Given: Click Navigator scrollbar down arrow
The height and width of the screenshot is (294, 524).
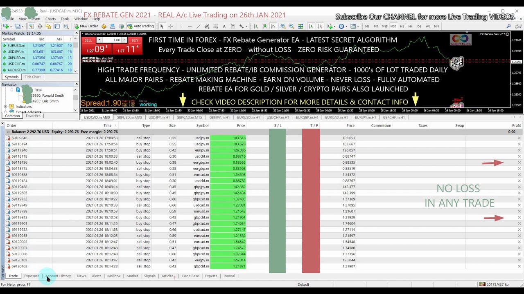Looking at the screenshot, I should pos(75,110).
